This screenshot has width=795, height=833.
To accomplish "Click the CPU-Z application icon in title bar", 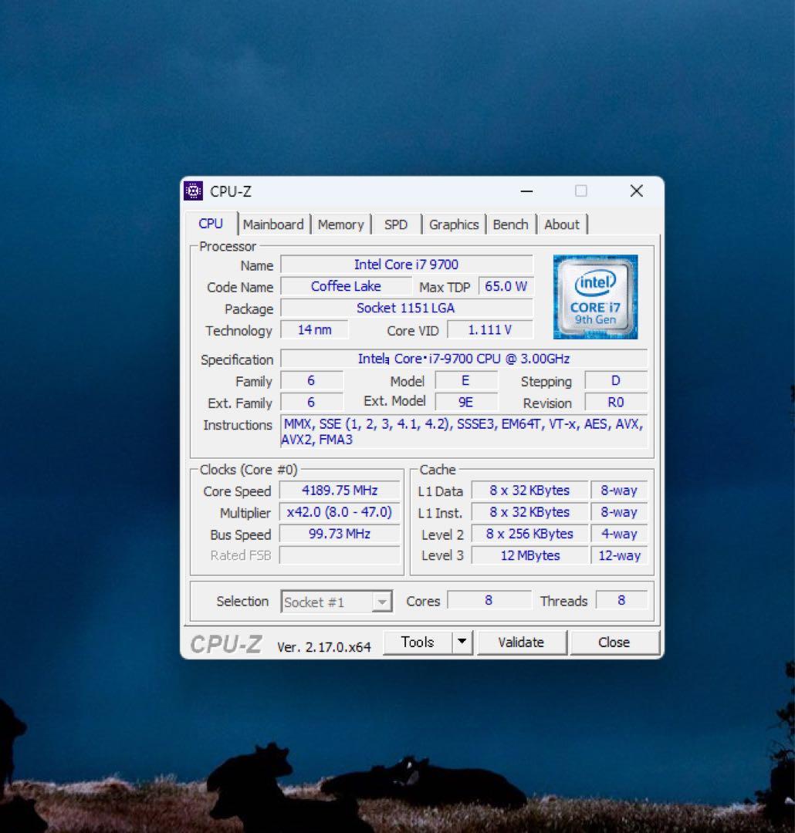I will click(194, 191).
